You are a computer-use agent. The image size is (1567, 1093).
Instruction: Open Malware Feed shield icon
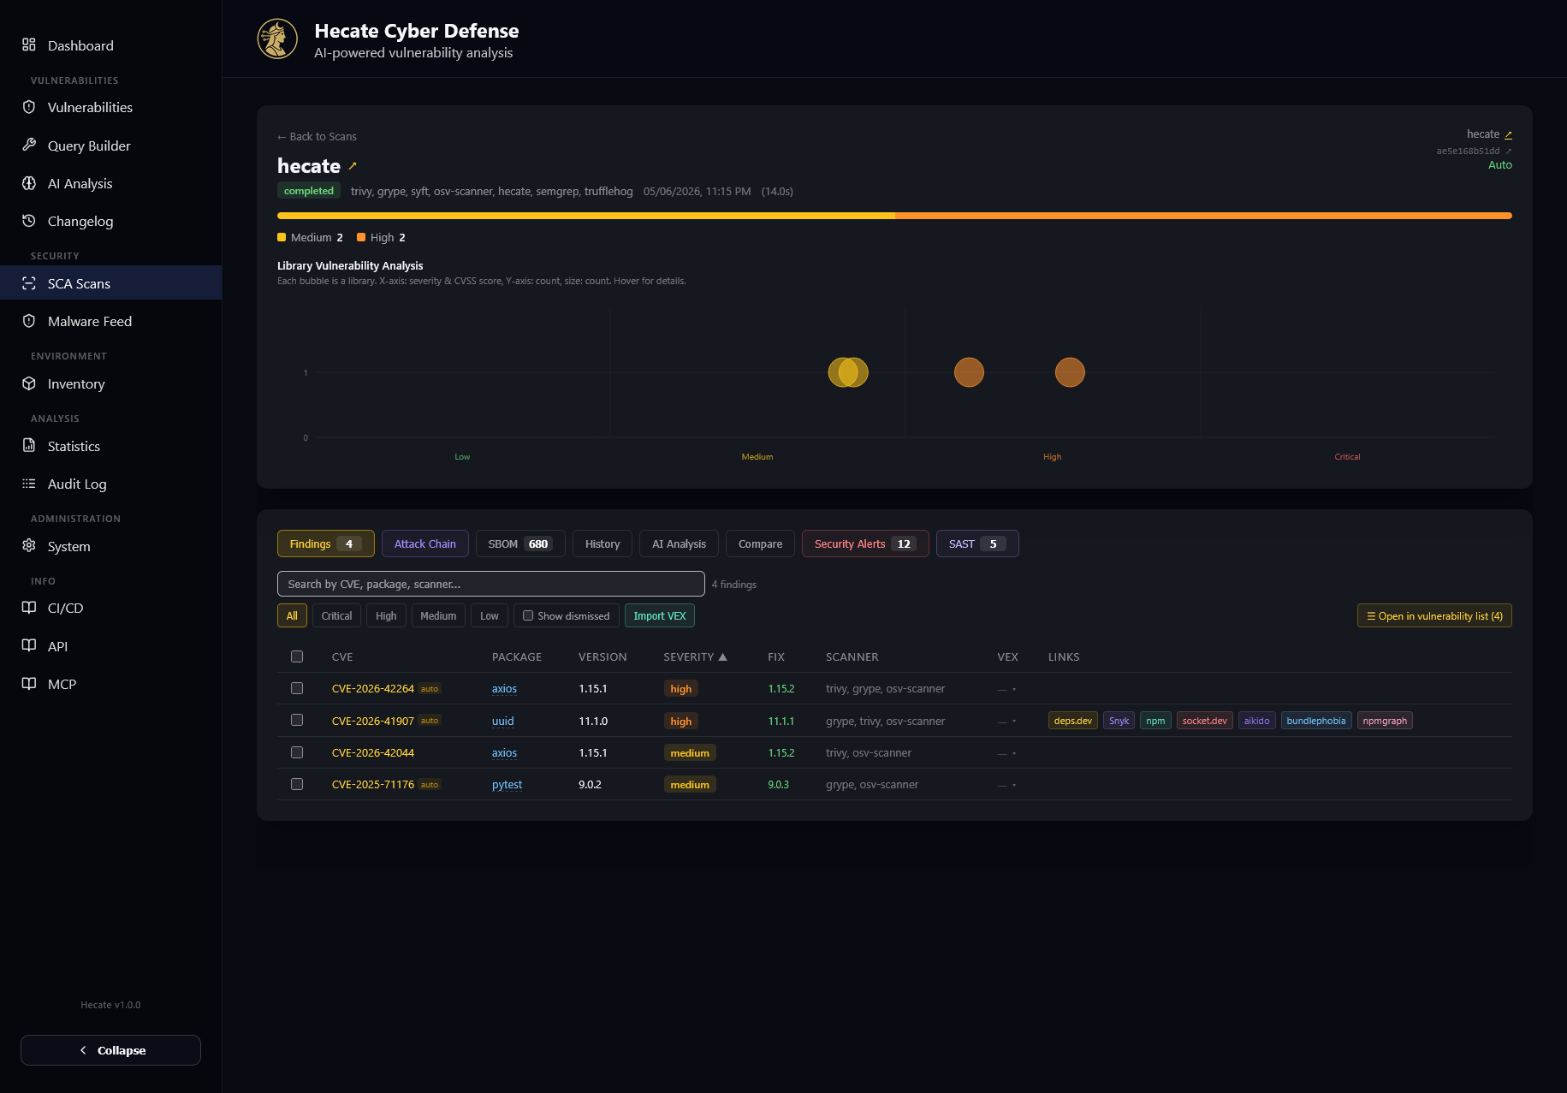pos(29,321)
